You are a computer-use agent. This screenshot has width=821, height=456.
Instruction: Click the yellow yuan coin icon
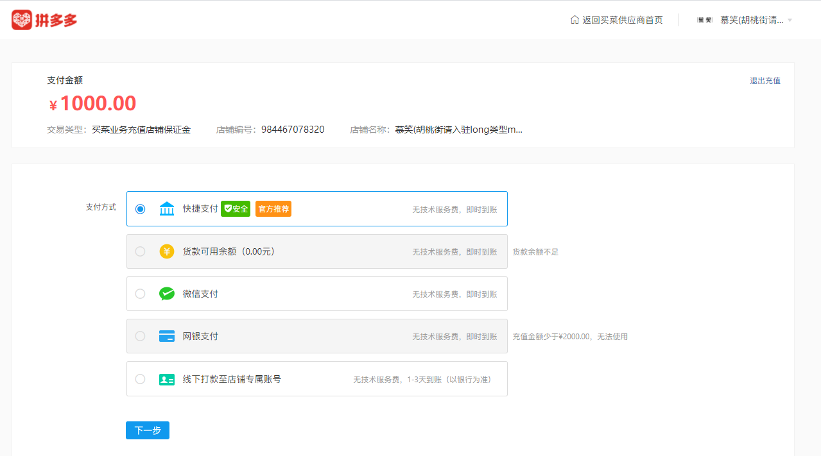(167, 251)
